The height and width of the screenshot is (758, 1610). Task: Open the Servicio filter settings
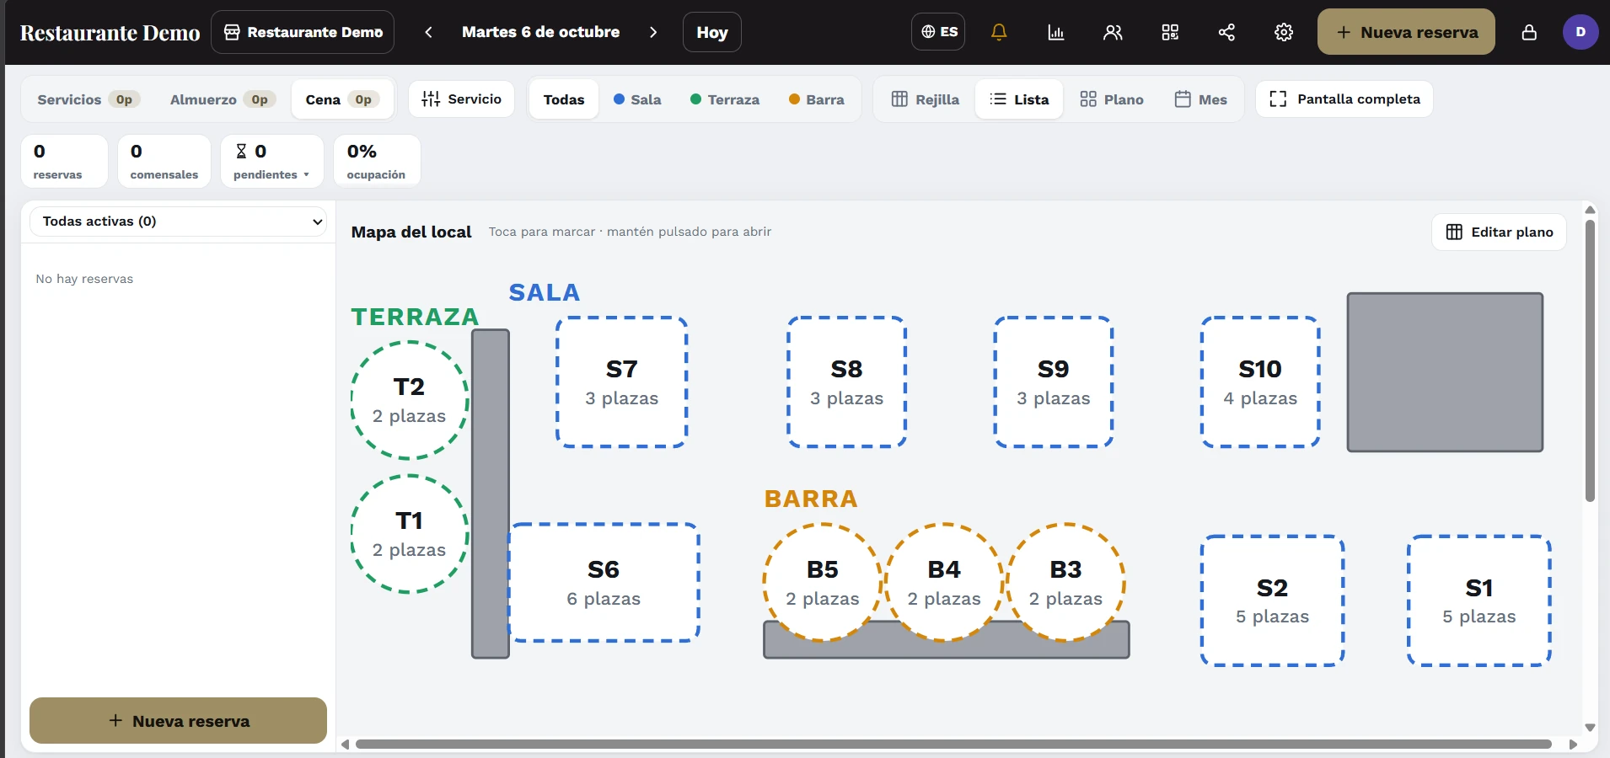(461, 99)
